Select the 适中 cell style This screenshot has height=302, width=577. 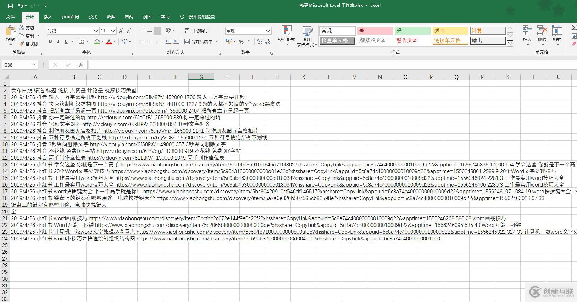click(x=450, y=31)
